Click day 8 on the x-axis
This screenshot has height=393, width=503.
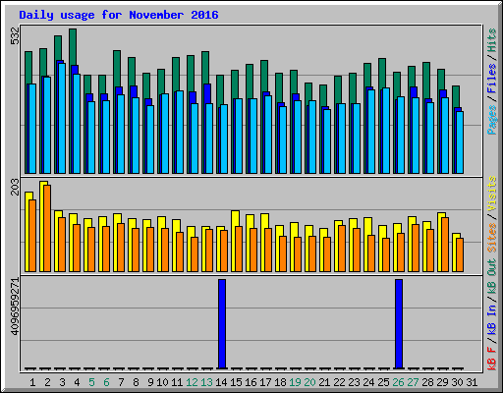tap(136, 382)
